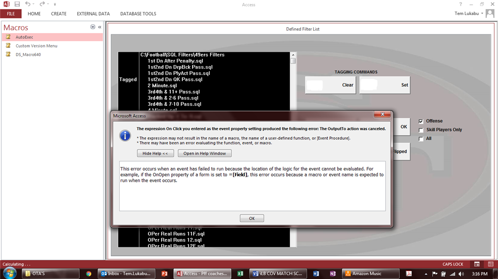Select 3rd4th & 2-6 Pass.sql filter
498x279 pixels.
pos(173,98)
